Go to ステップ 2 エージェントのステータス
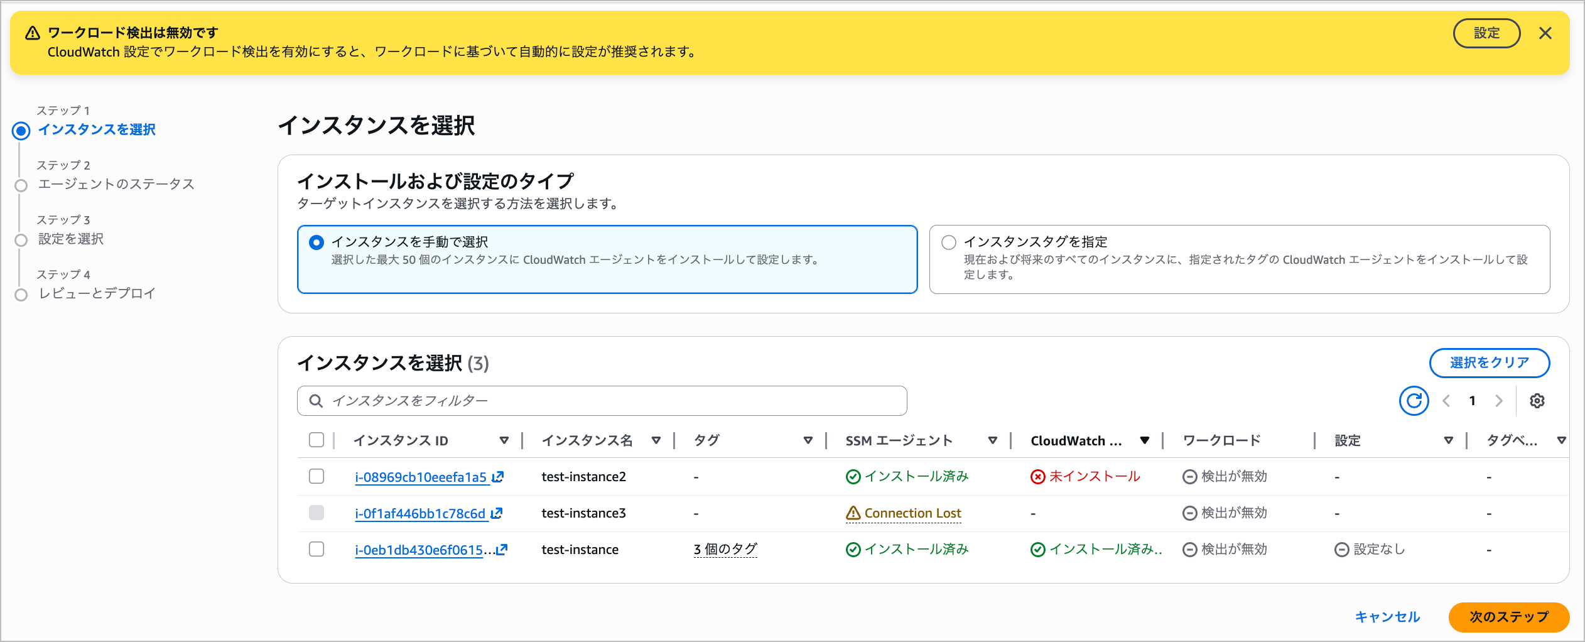 [x=116, y=184]
